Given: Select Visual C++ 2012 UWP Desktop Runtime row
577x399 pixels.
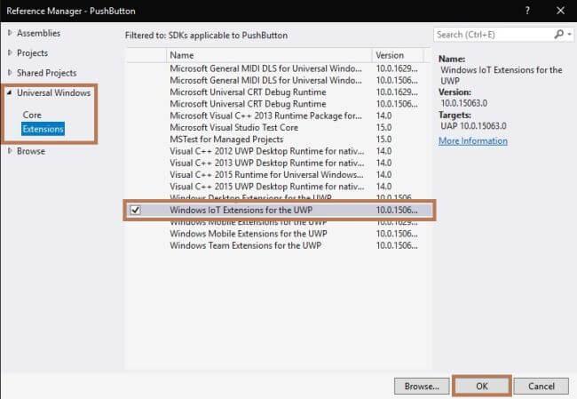Looking at the screenshot, I should click(278, 151).
